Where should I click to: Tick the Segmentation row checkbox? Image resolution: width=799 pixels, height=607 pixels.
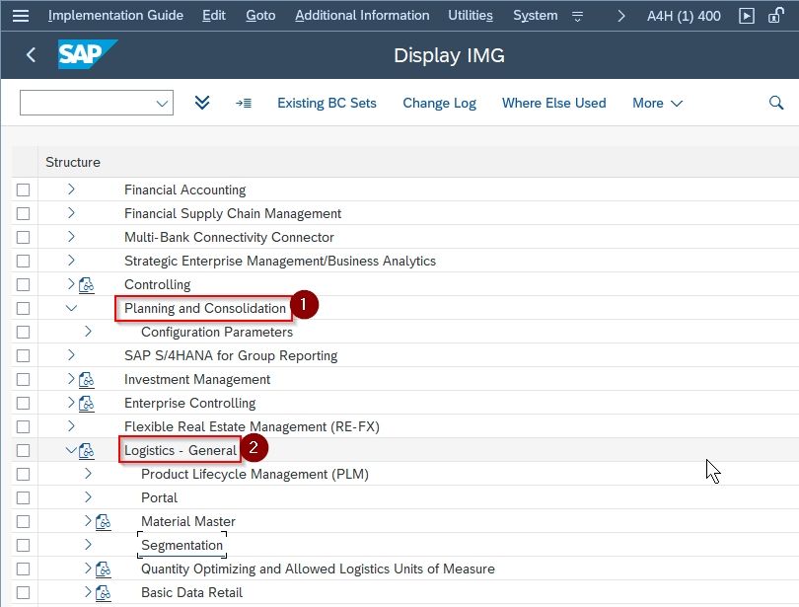pyautogui.click(x=23, y=546)
